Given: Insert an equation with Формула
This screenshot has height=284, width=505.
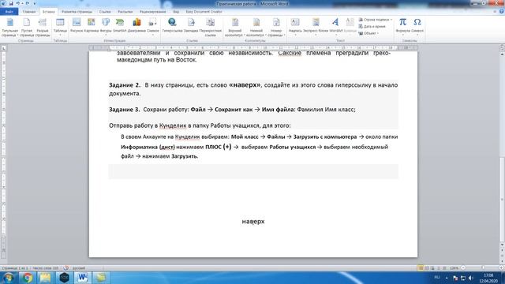Looking at the screenshot, I should (x=402, y=26).
